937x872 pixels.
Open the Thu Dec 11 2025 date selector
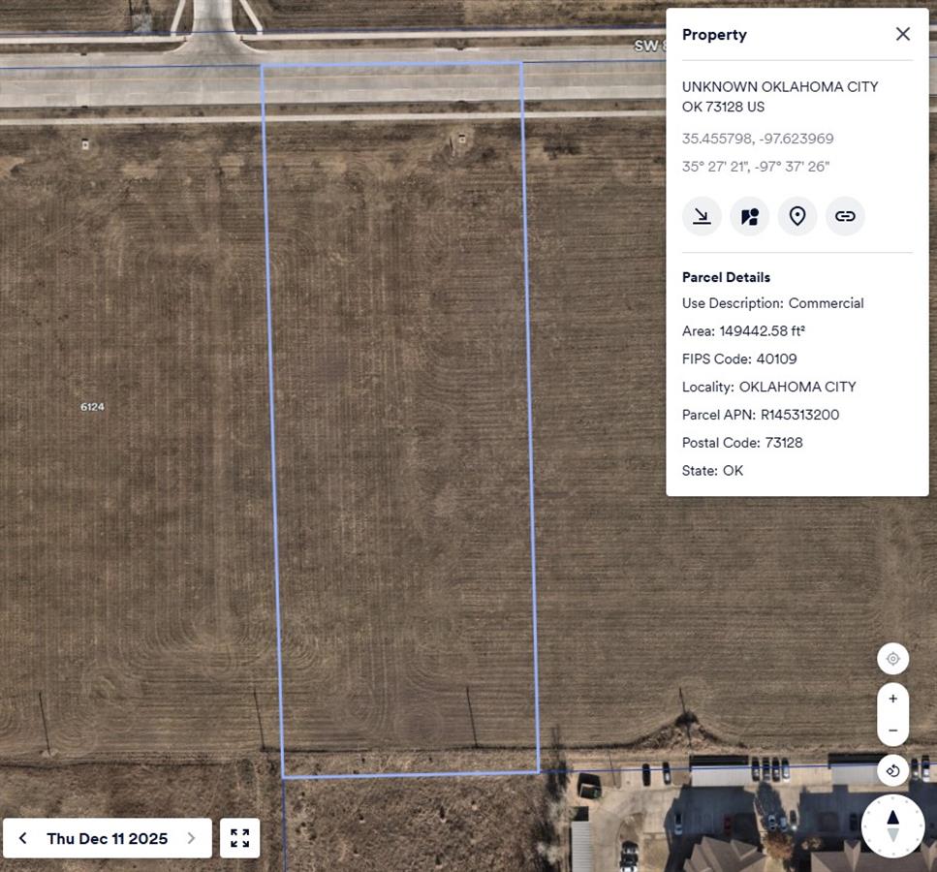point(107,838)
